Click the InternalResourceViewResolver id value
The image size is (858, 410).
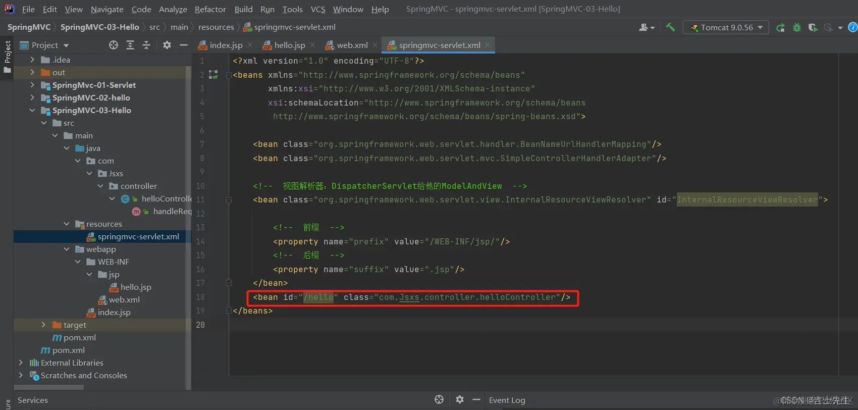tap(747, 200)
